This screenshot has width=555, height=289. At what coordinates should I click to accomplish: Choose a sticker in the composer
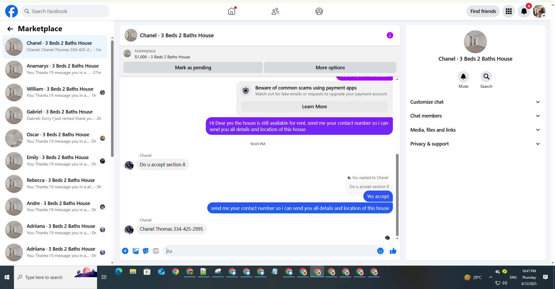(x=146, y=251)
